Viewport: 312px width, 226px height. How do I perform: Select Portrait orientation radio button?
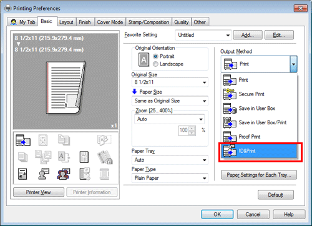tap(155, 56)
